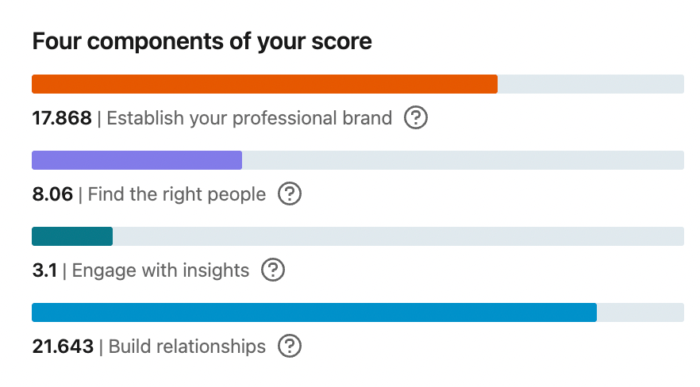Viewport: 700px width, 387px height.
Task: Click unfilled gray part of professional brand bar
Action: pyautogui.click(x=590, y=84)
